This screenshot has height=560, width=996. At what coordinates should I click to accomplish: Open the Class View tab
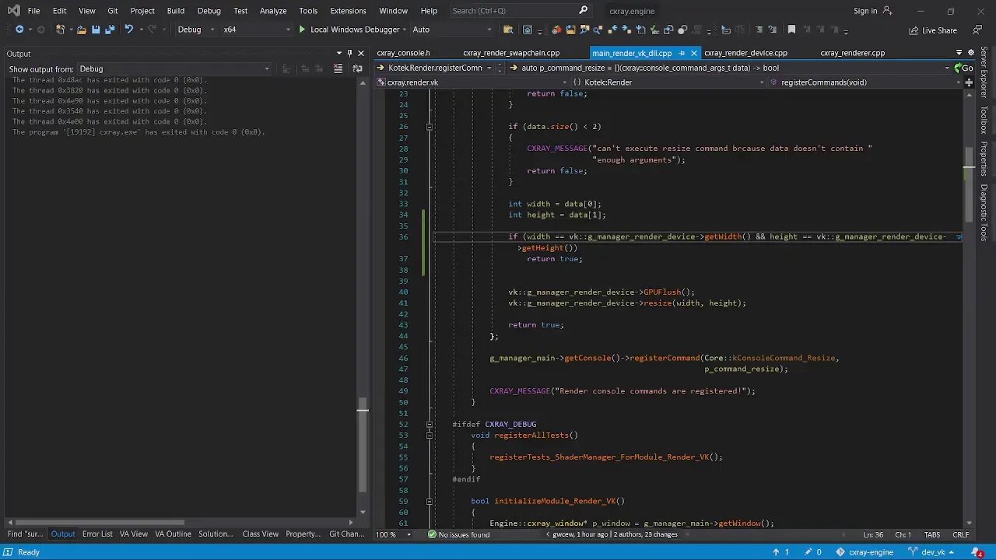(260, 534)
